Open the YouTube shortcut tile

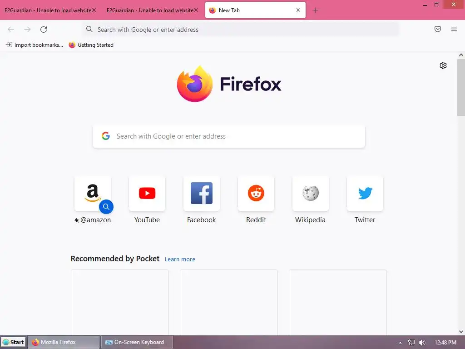tap(147, 194)
